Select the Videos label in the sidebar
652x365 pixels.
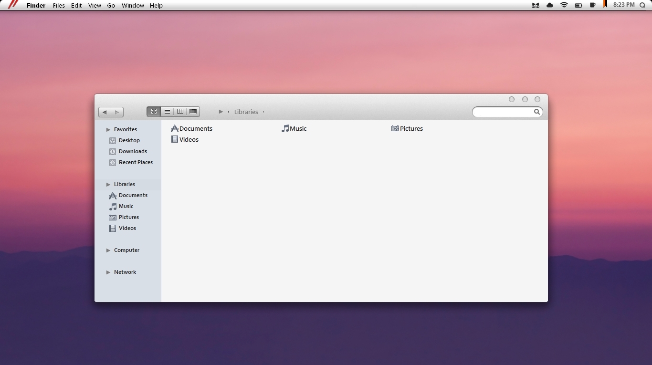coord(127,228)
